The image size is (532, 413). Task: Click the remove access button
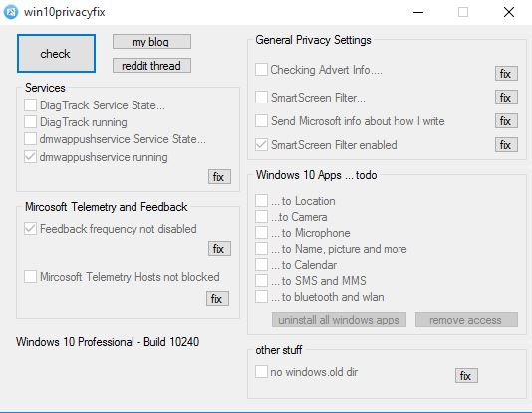click(x=466, y=319)
